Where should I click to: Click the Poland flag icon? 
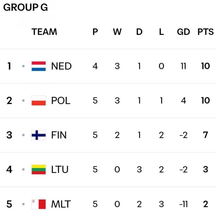tap(39, 101)
